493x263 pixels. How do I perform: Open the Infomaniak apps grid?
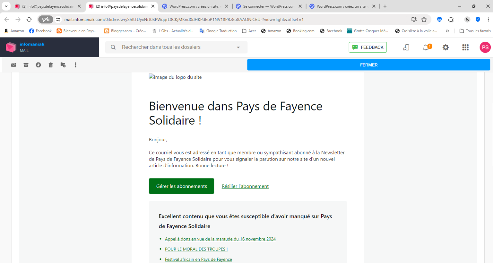click(465, 47)
